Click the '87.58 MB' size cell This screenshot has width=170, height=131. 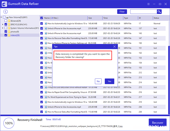tap(92, 92)
